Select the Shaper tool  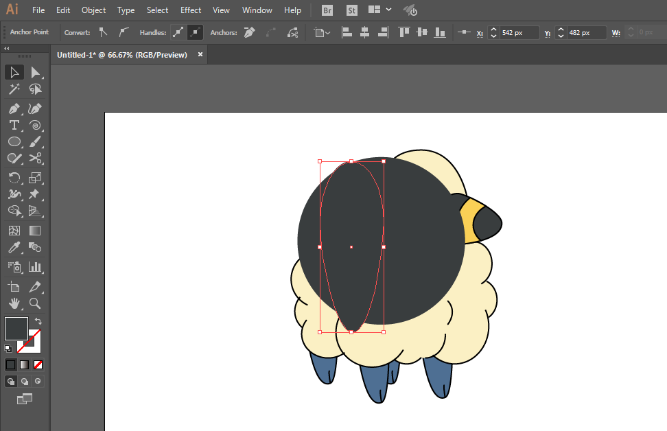click(14, 159)
